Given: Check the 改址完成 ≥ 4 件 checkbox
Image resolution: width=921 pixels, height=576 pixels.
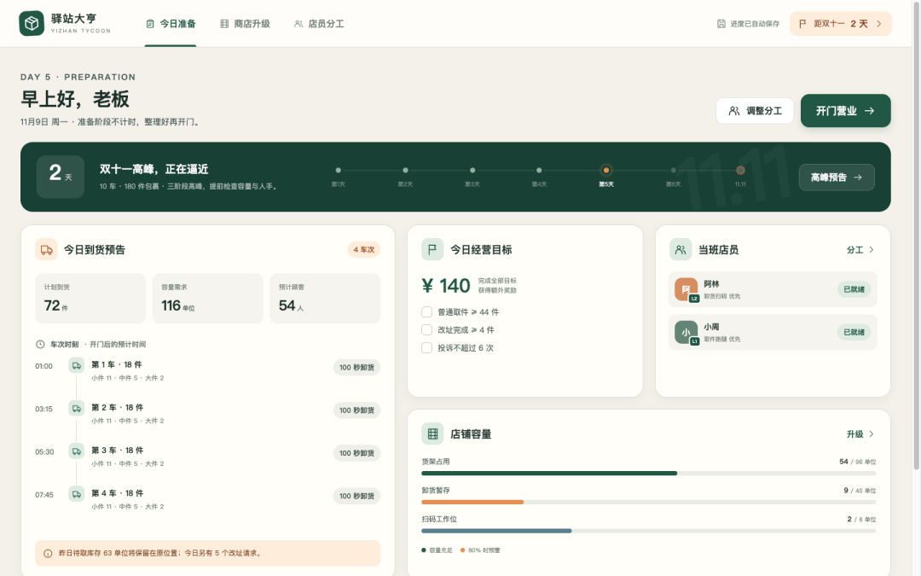Looking at the screenshot, I should tap(427, 329).
